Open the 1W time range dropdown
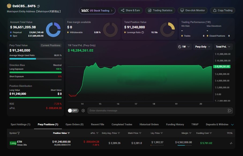Screen dimensions: 243x156 pos(184,47)
